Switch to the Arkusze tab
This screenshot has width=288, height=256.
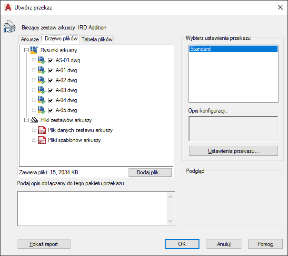[x=30, y=39]
